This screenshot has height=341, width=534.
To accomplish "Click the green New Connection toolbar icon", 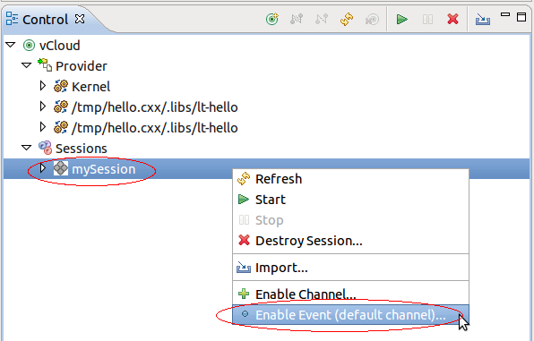I will (272, 19).
